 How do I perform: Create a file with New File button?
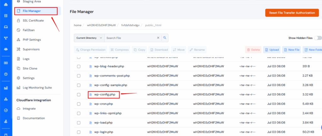point(291,50)
